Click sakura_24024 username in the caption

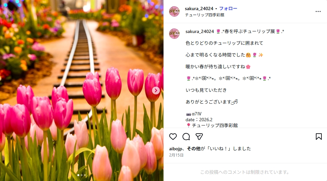click(x=200, y=31)
